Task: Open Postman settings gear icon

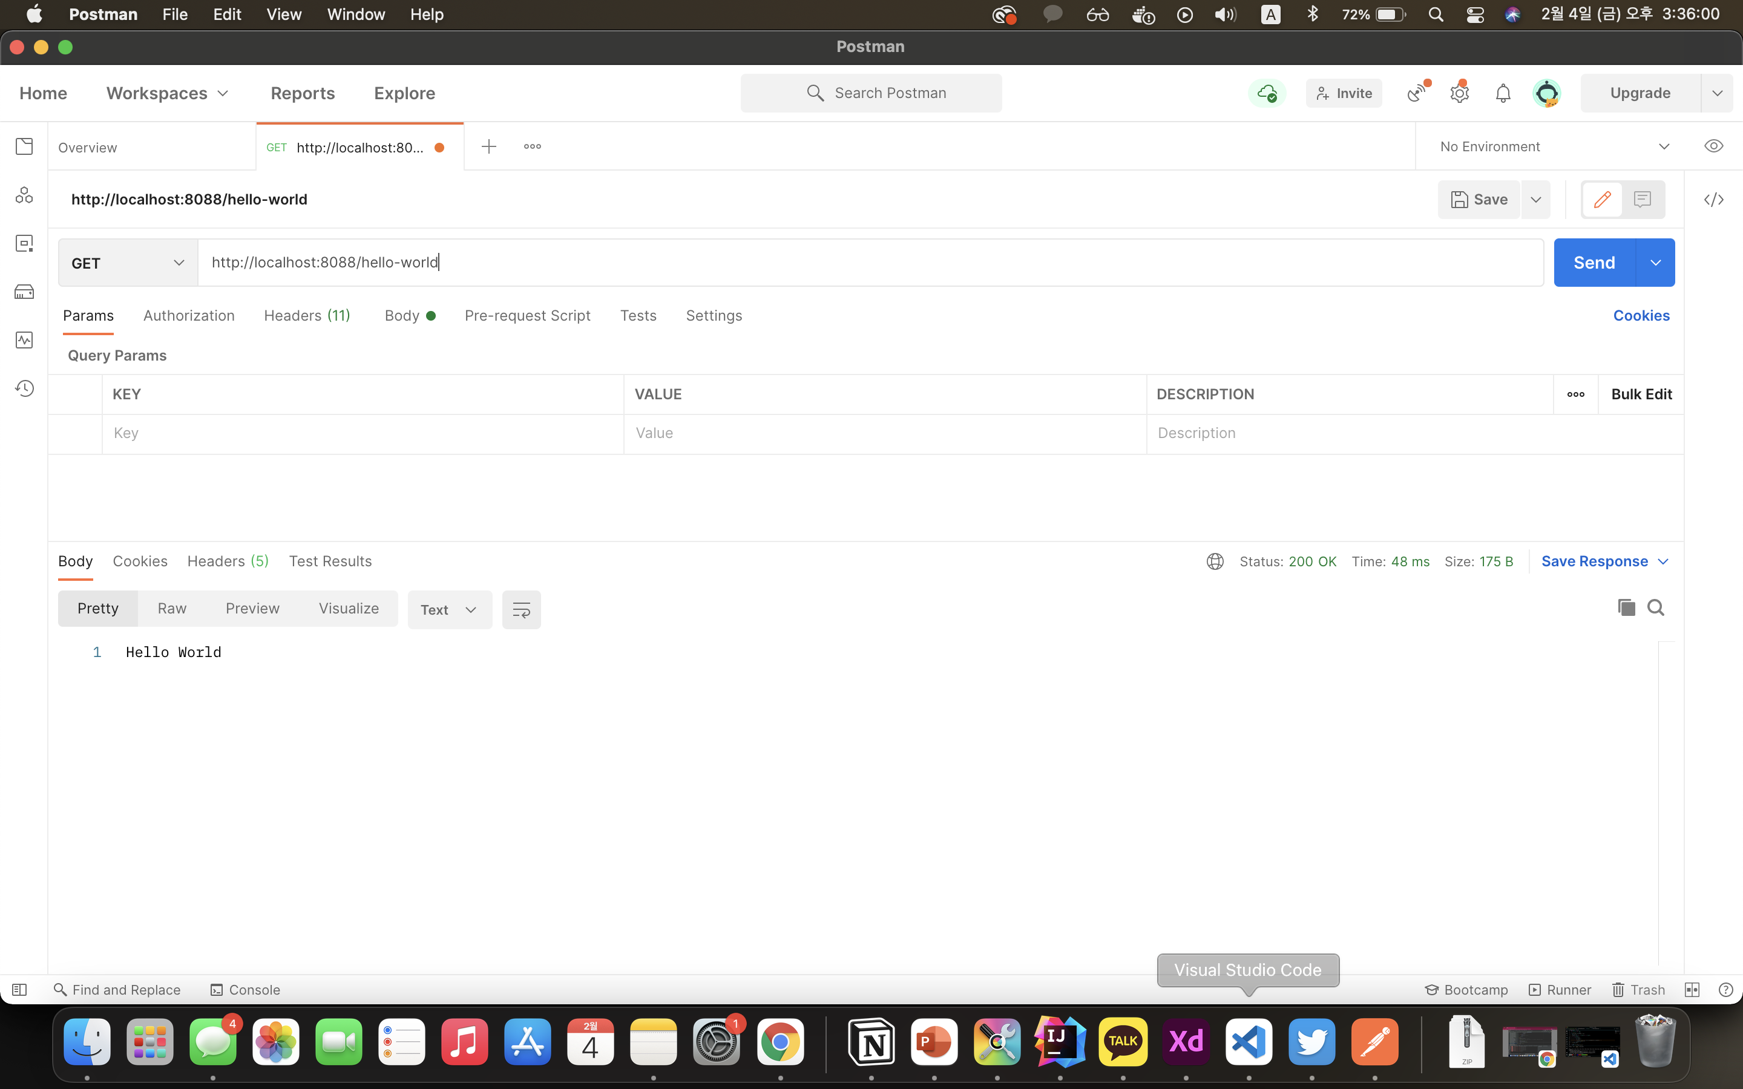Action: 1459,93
